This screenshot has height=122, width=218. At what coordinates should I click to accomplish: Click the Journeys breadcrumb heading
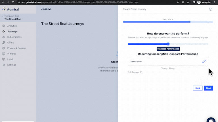click(46, 9)
